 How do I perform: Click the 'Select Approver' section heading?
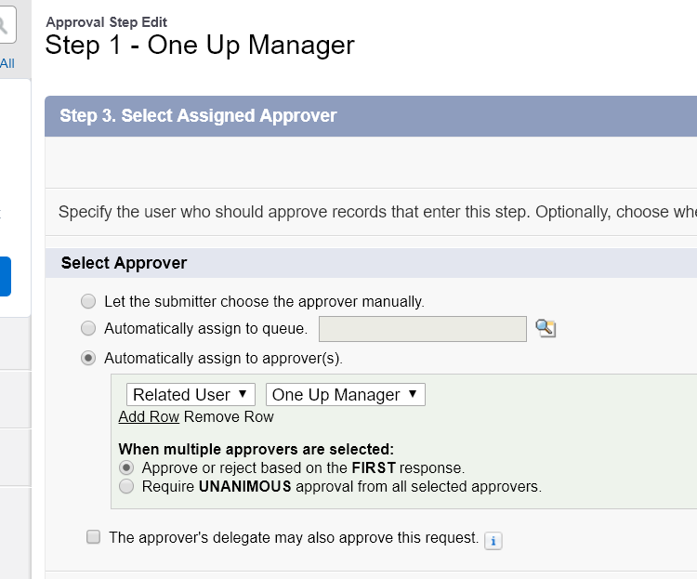click(x=124, y=263)
